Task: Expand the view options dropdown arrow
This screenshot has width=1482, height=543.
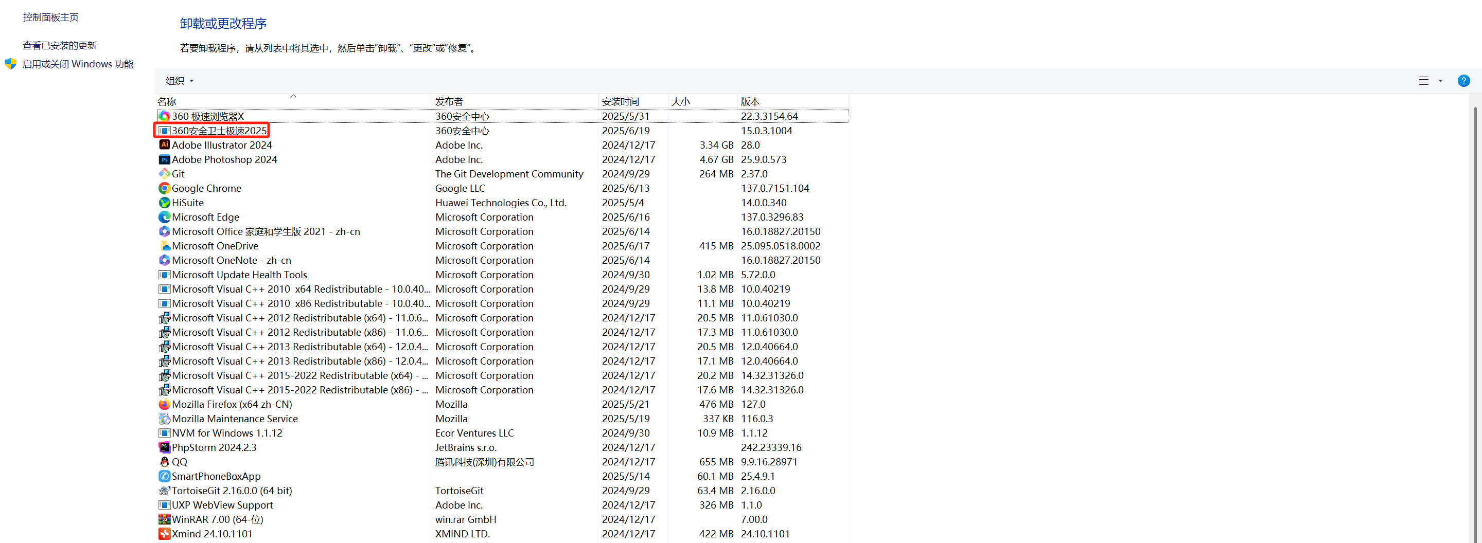Action: [x=1441, y=81]
